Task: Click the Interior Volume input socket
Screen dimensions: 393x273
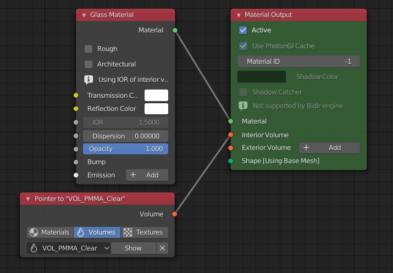Action: pyautogui.click(x=231, y=135)
